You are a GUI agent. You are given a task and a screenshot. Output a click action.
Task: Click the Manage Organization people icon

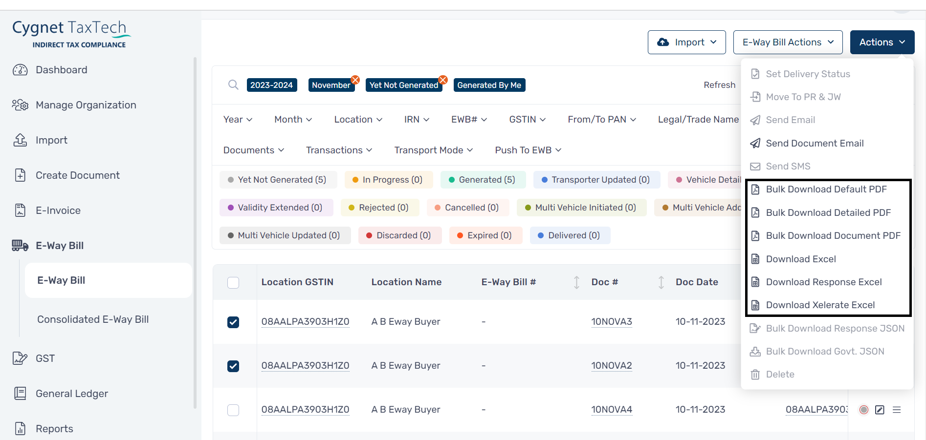click(x=20, y=105)
